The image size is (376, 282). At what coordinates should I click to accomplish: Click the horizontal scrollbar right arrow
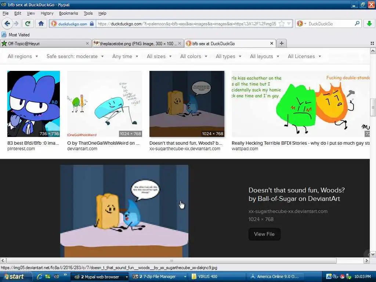[x=366, y=260]
